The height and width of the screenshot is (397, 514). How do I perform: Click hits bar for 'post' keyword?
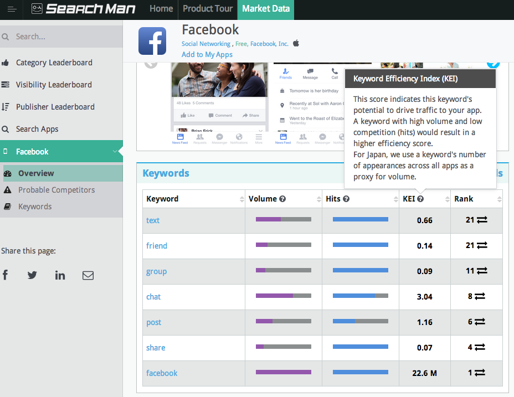coord(361,321)
